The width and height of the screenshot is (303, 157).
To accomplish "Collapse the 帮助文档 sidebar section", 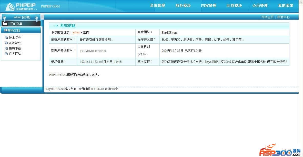I will tap(21, 30).
